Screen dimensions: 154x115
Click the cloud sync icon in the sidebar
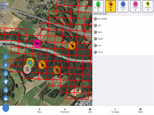click(x=6, y=99)
